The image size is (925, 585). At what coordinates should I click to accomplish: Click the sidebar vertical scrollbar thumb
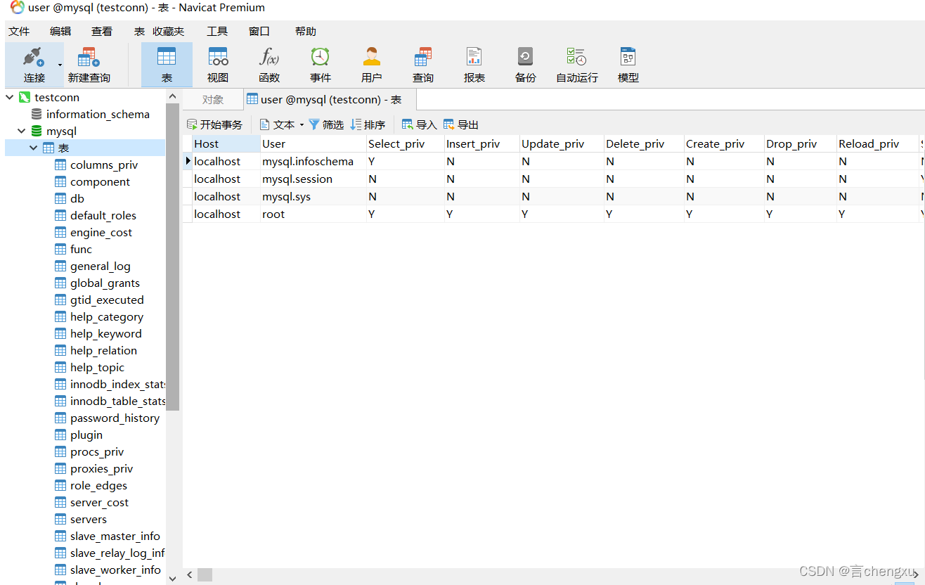coord(173,257)
